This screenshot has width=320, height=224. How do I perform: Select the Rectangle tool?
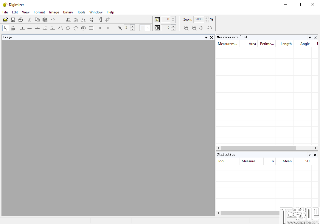coord(91,28)
